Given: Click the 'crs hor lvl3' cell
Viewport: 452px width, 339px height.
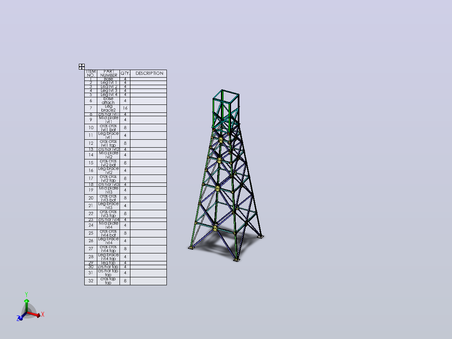Looking at the screenshot, I should (x=108, y=185).
